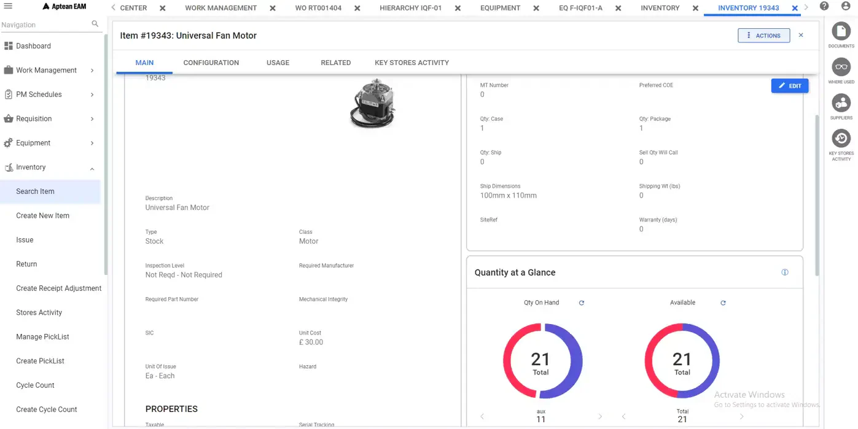Image resolution: width=858 pixels, height=429 pixels.
Task: Click the Work Management briefcase icon
Action: click(9, 70)
